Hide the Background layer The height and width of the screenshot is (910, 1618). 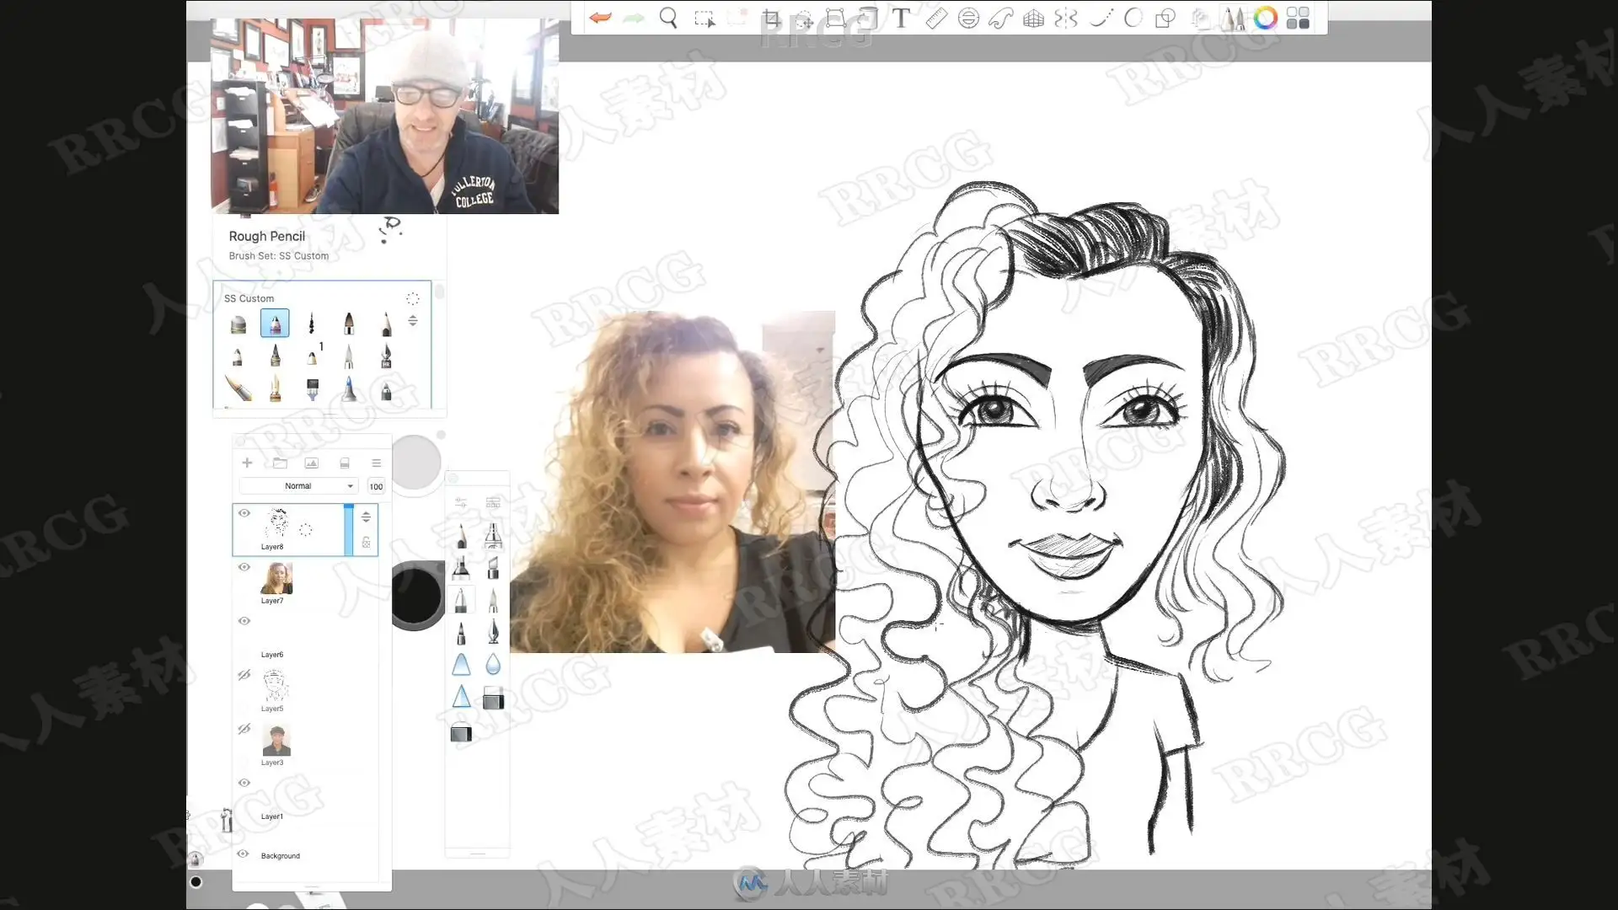point(243,854)
